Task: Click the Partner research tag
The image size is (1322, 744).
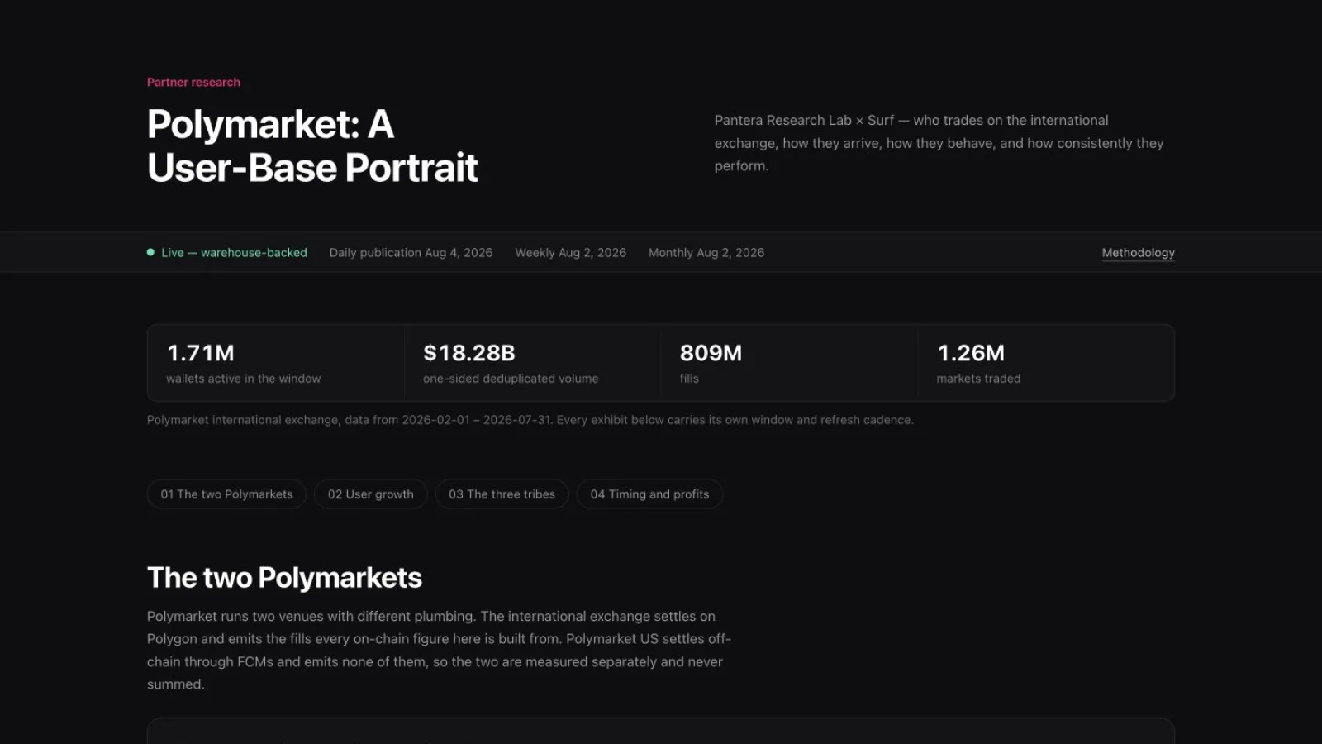Action: [193, 82]
